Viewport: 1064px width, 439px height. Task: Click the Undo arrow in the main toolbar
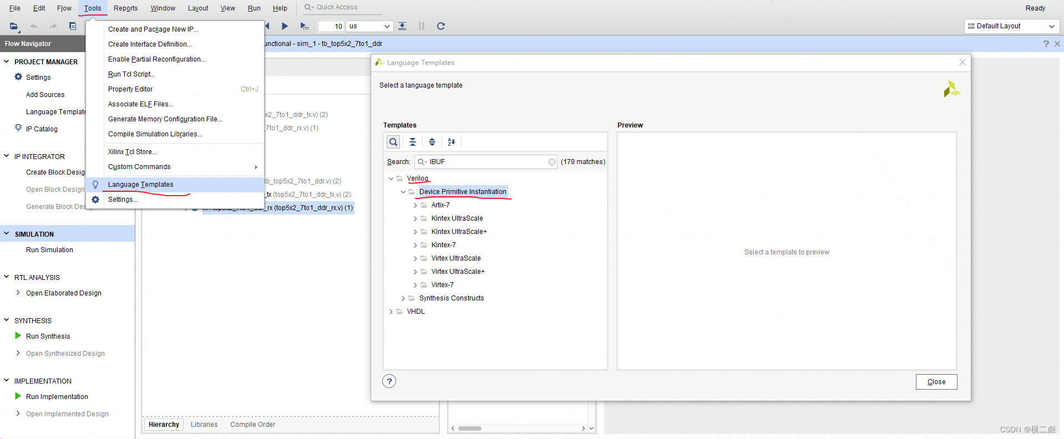[x=34, y=26]
